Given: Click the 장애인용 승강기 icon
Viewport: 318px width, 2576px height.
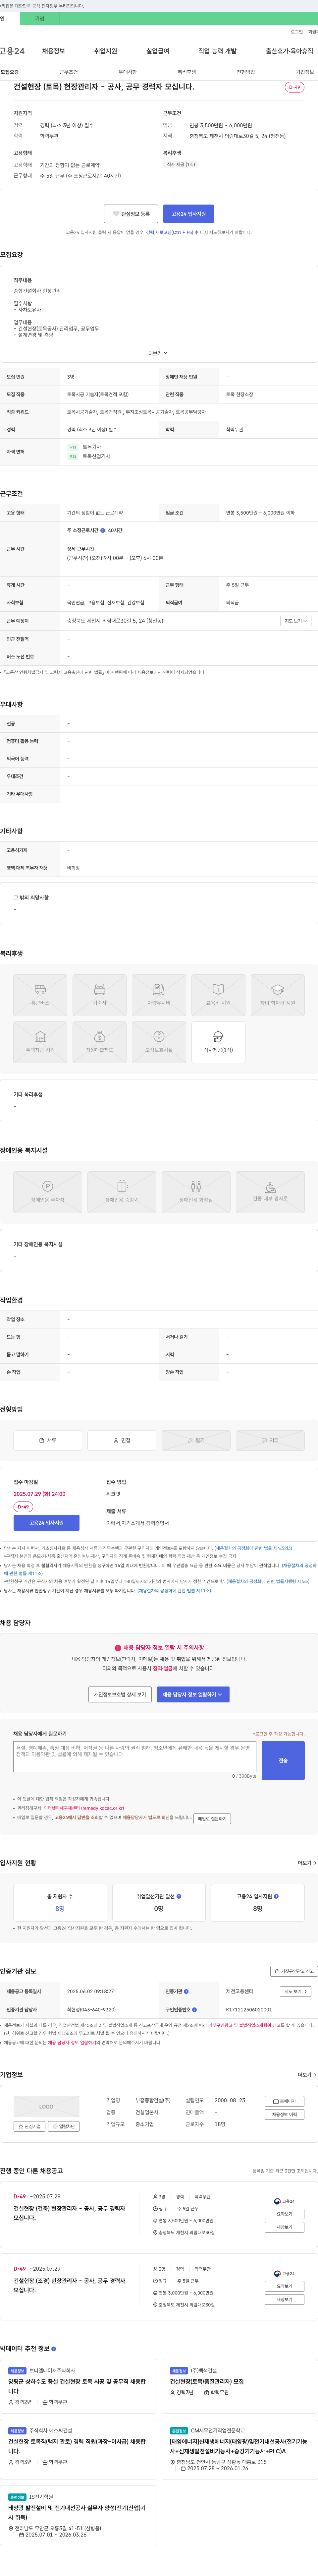Looking at the screenshot, I should coord(122,1192).
